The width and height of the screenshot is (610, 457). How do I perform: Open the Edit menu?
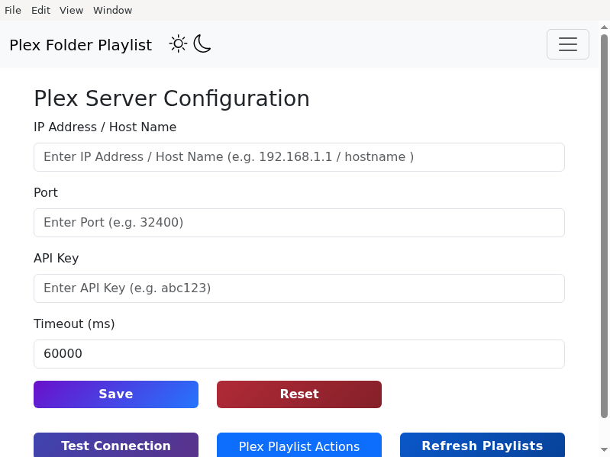coord(41,10)
